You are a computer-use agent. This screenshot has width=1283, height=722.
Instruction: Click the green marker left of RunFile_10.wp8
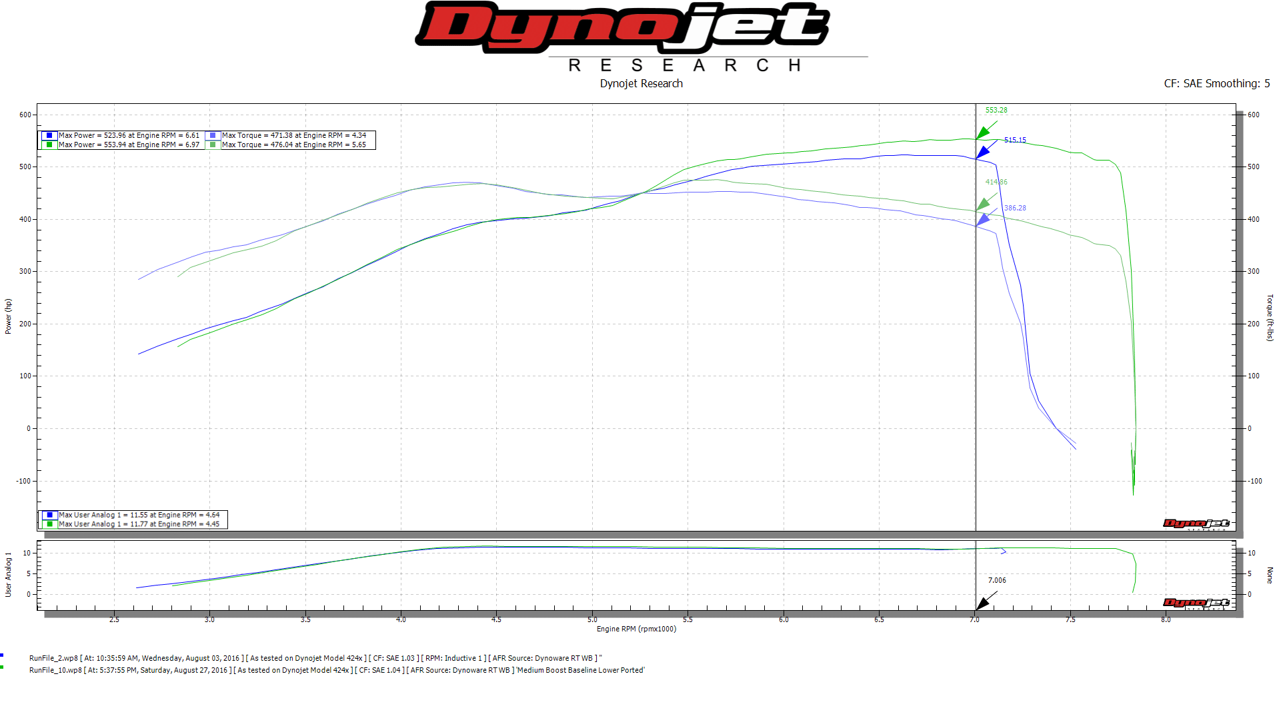click(x=2, y=667)
